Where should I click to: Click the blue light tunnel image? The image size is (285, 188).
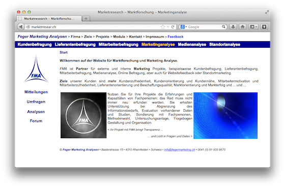(x=225, y=115)
